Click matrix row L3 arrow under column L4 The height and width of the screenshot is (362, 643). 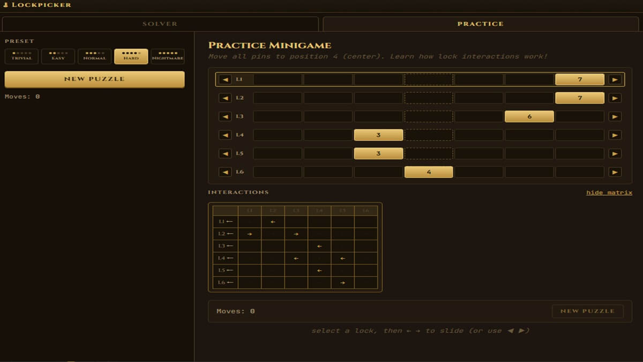(x=319, y=246)
